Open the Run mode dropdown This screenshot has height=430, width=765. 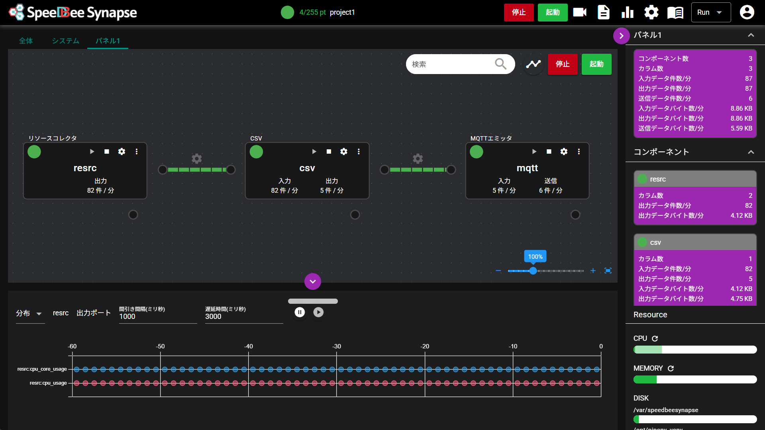pyautogui.click(x=710, y=12)
